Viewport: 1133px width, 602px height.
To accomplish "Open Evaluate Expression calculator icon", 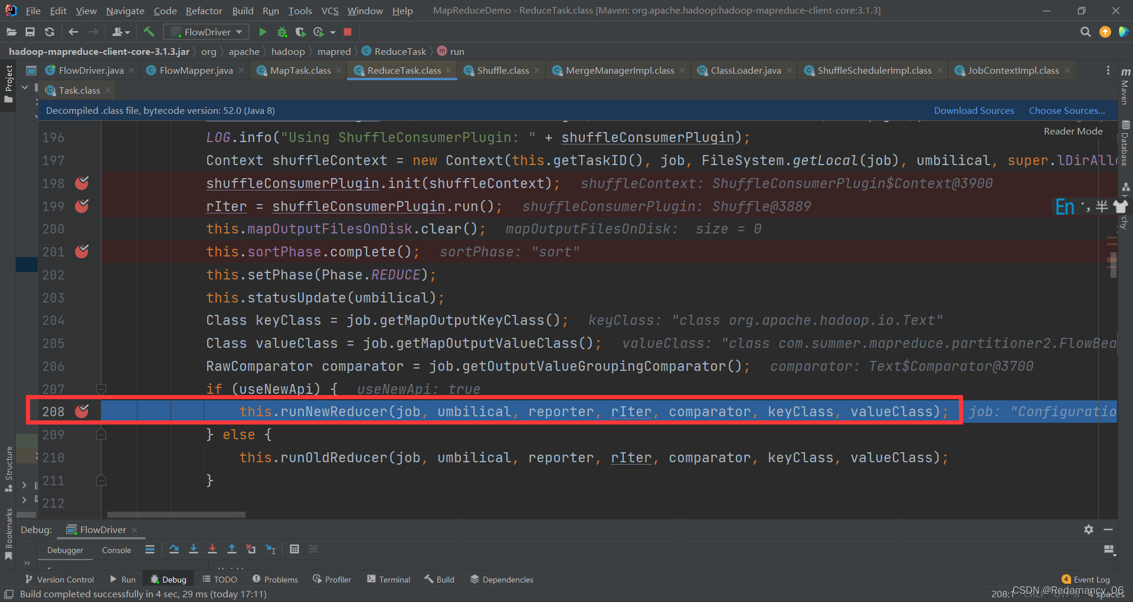I will (x=294, y=549).
